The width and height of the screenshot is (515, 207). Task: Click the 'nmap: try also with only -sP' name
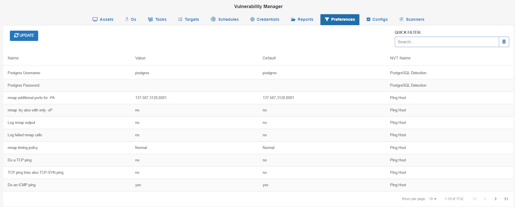30,110
